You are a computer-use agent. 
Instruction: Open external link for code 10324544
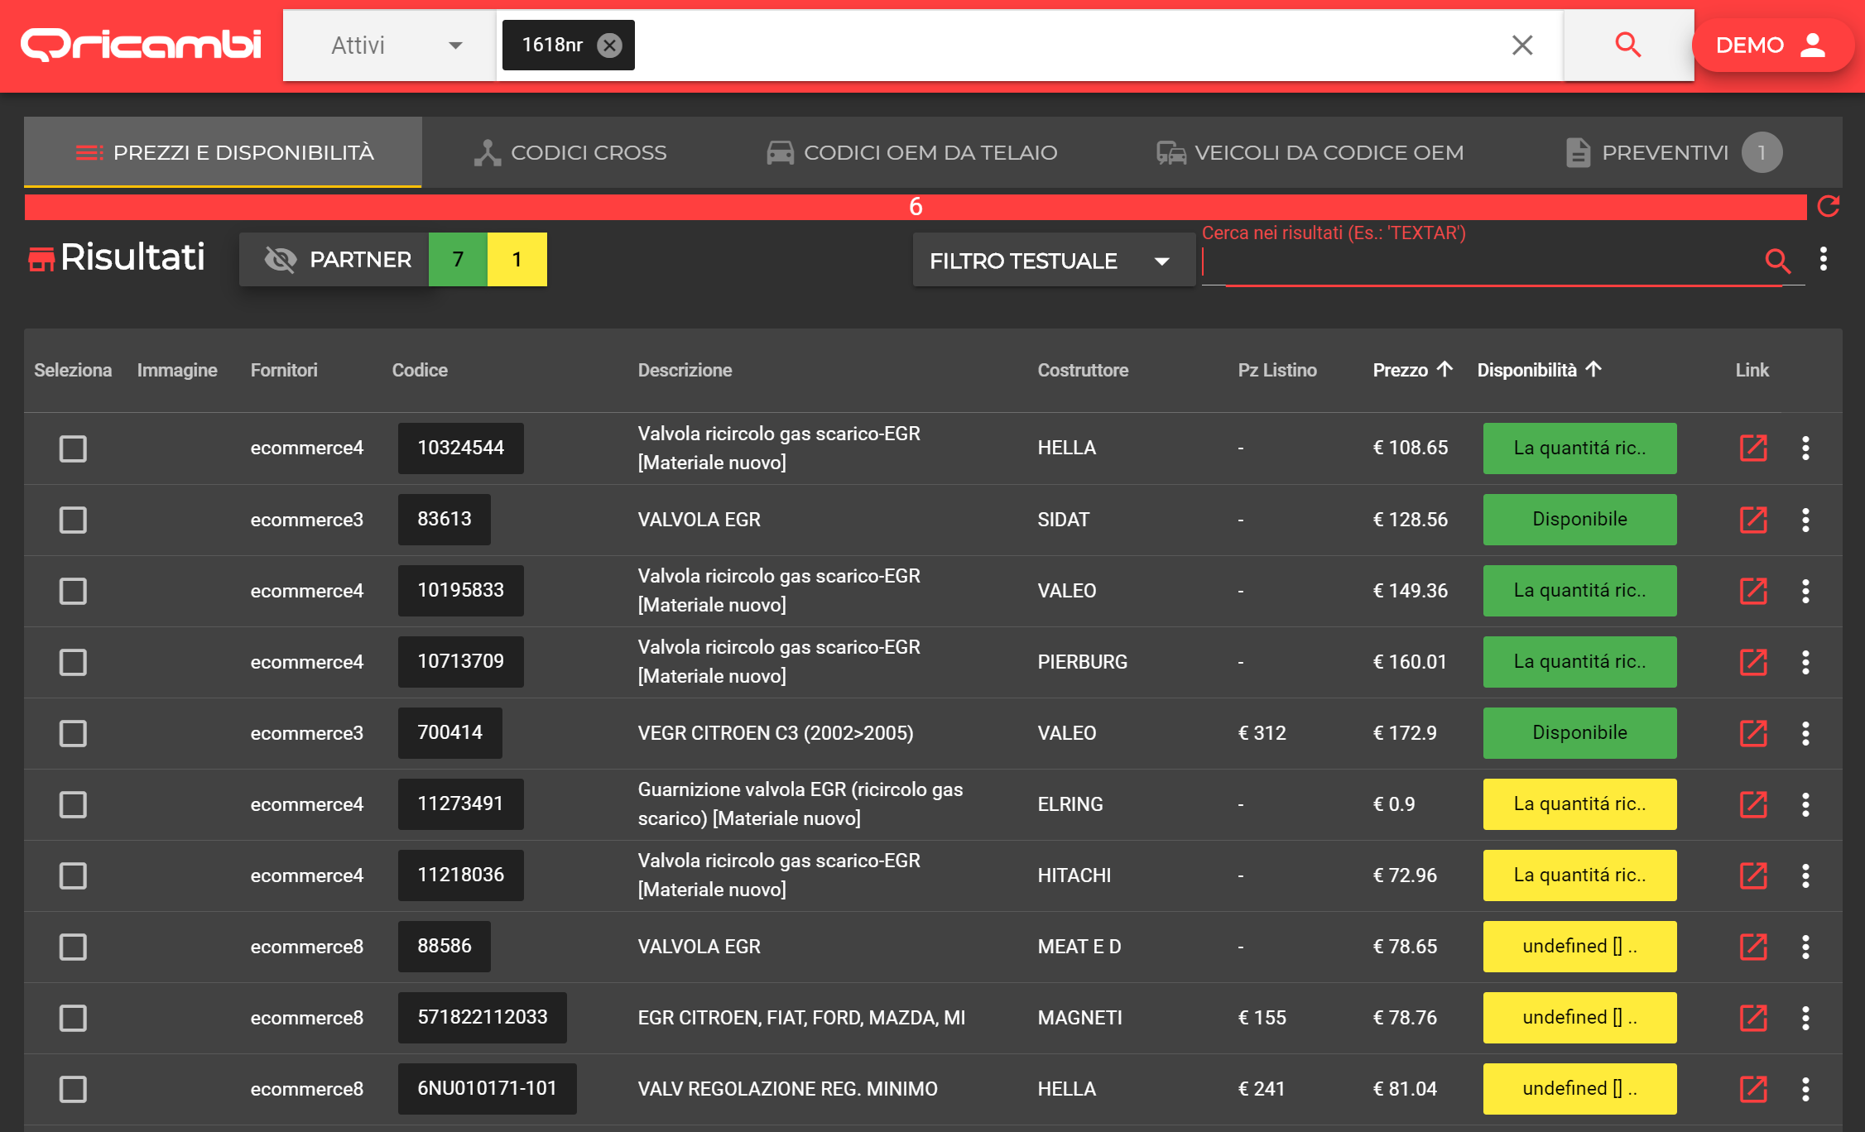pyautogui.click(x=1753, y=448)
